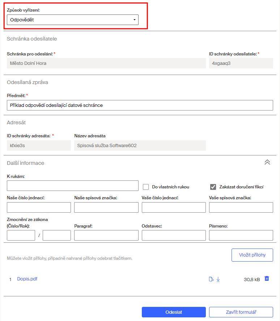This screenshot has height=321, width=280.
Task: Click the law year field after the slash
Action: tap(56, 235)
